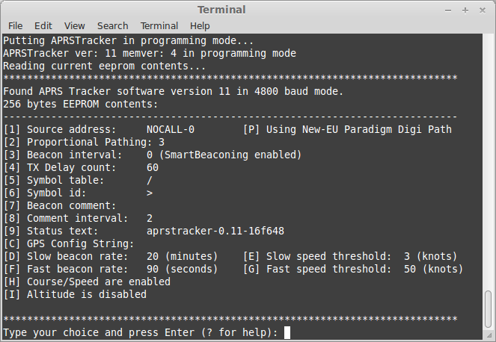The width and height of the screenshot is (496, 342).
Task: Click the '[6] Symbol id:' label
Action: pyautogui.click(x=45, y=193)
